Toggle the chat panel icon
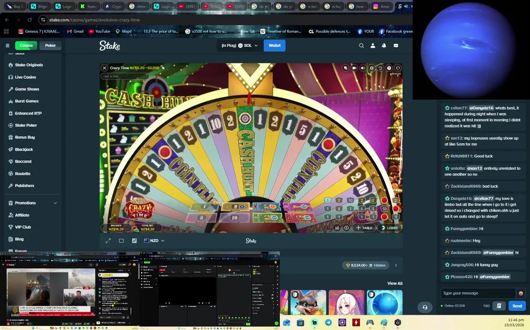The image size is (530, 330). (x=396, y=45)
